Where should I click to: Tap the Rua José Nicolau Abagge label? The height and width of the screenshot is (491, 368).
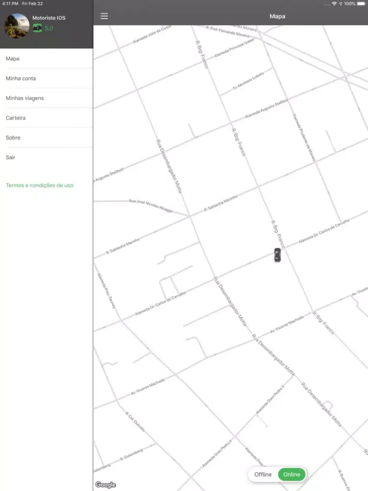(151, 205)
